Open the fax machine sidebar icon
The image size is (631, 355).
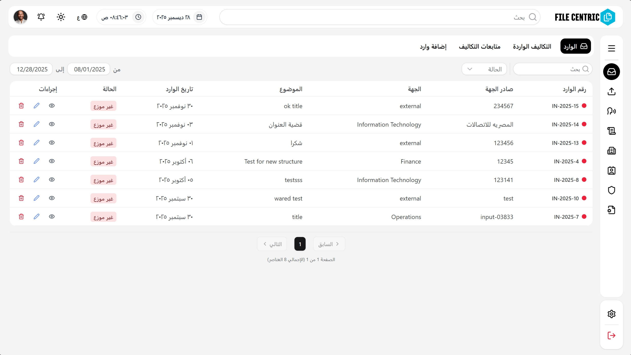[611, 151]
